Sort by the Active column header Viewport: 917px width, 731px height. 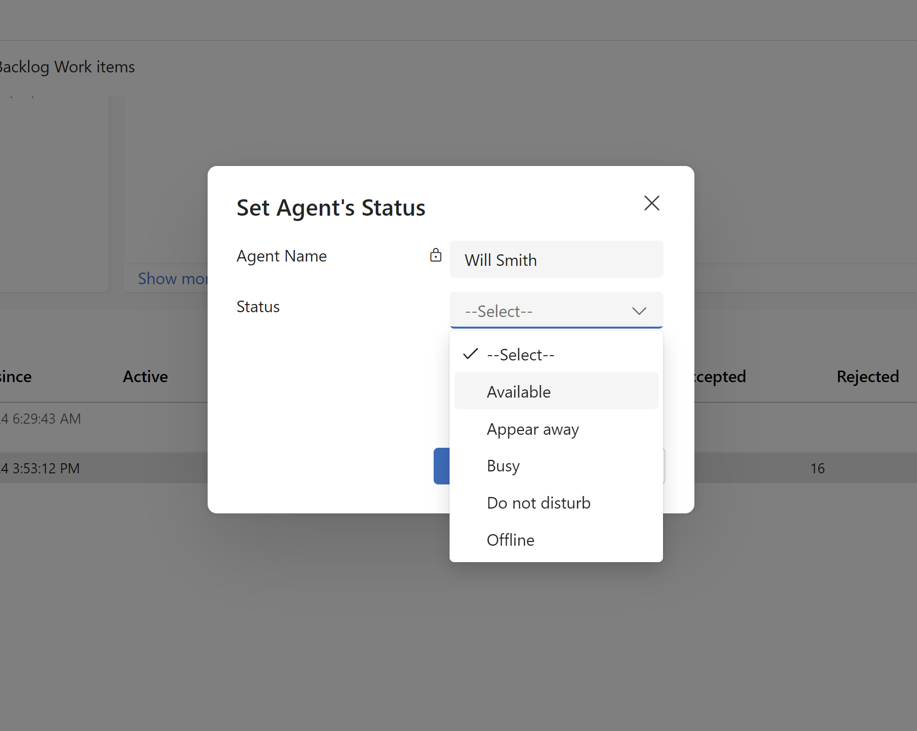145,376
